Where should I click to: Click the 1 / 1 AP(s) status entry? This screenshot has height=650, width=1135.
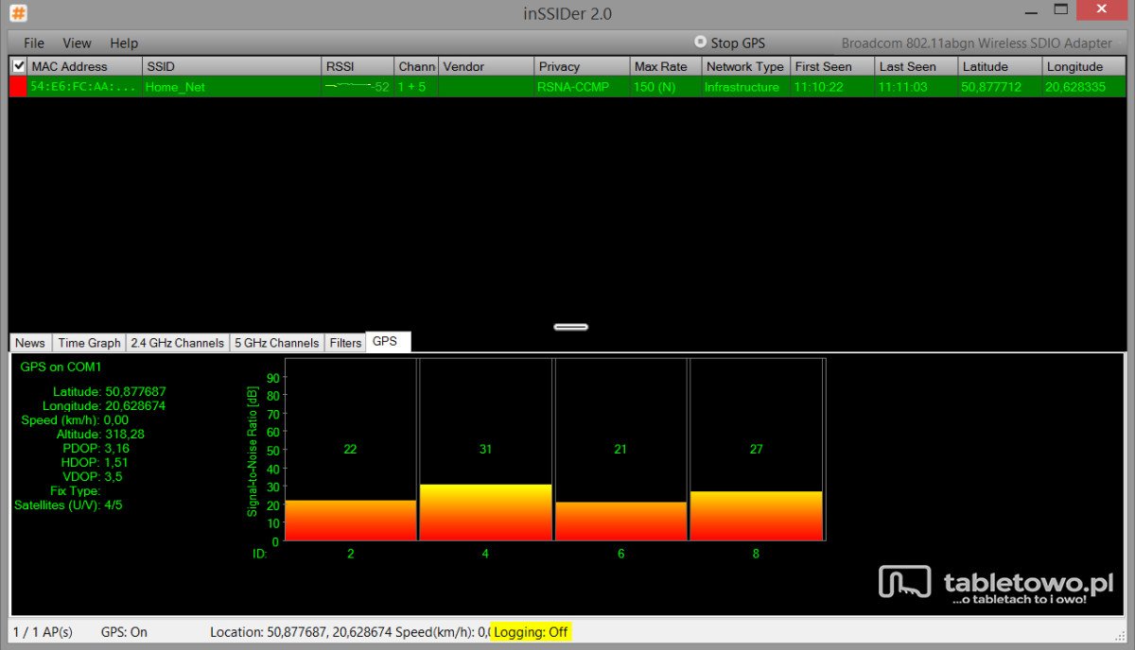coord(43,632)
